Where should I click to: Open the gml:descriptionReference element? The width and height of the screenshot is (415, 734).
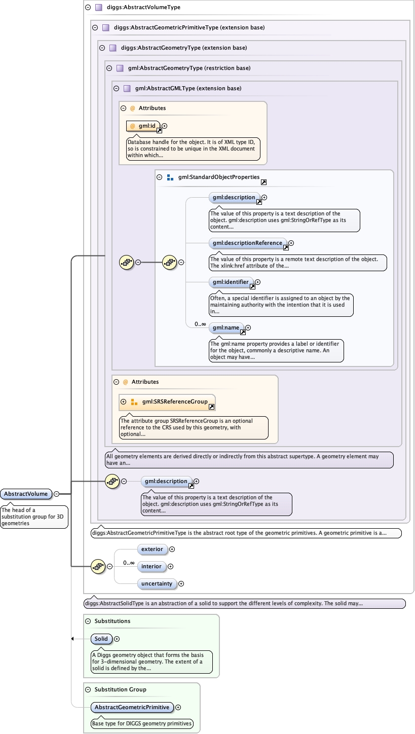(x=247, y=243)
